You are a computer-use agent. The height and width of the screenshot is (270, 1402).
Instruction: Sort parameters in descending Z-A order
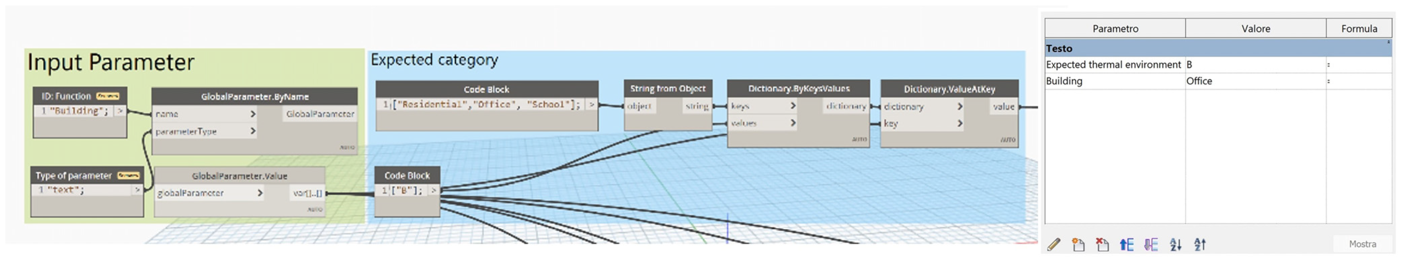1200,244
